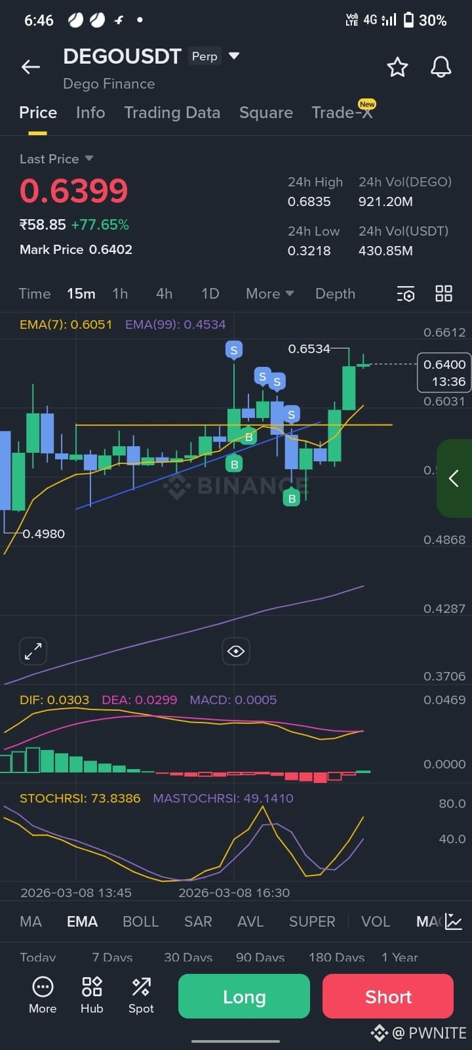Open Trading Data tab
The height and width of the screenshot is (1050, 472).
(x=172, y=112)
